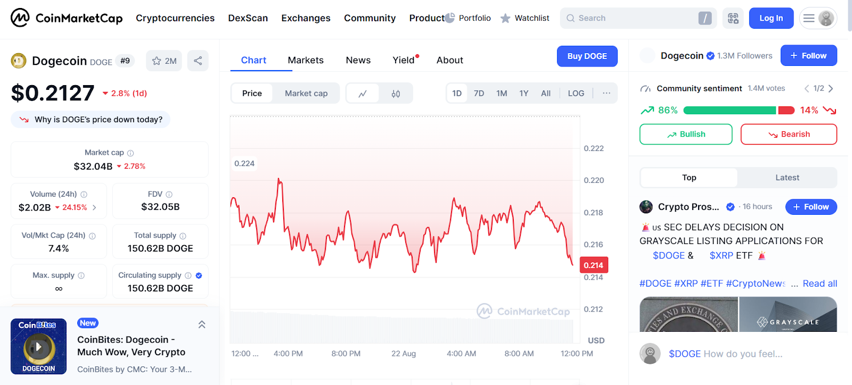Add Dogecoin to watchlist via star button

[x=164, y=61]
